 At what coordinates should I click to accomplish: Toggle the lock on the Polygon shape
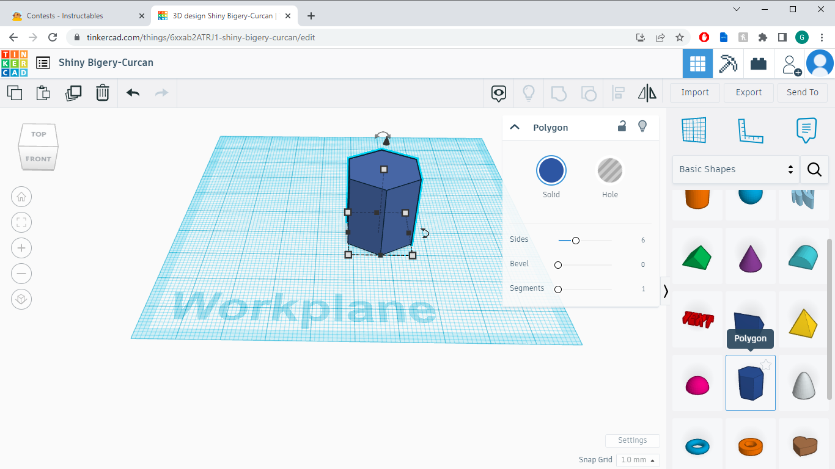[x=622, y=126]
